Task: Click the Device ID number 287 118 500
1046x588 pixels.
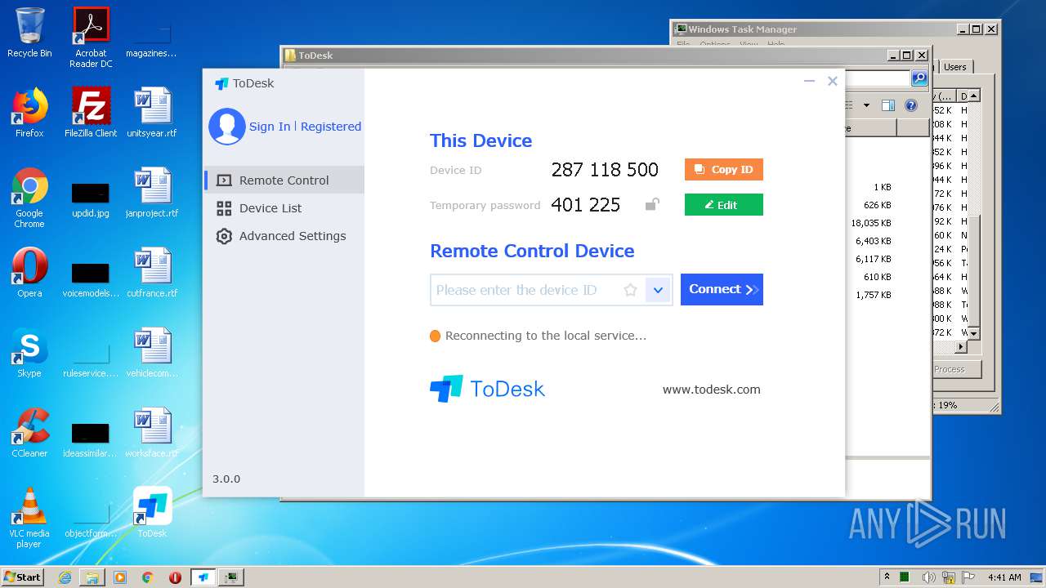Action: (x=605, y=170)
